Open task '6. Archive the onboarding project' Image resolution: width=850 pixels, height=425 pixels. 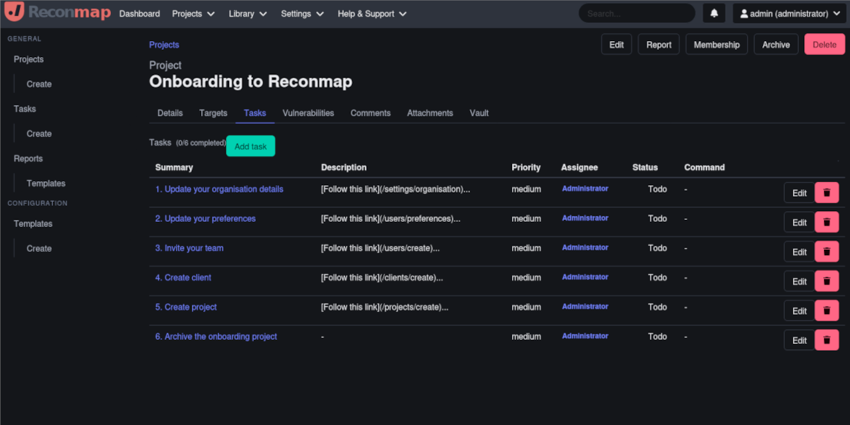[216, 337]
